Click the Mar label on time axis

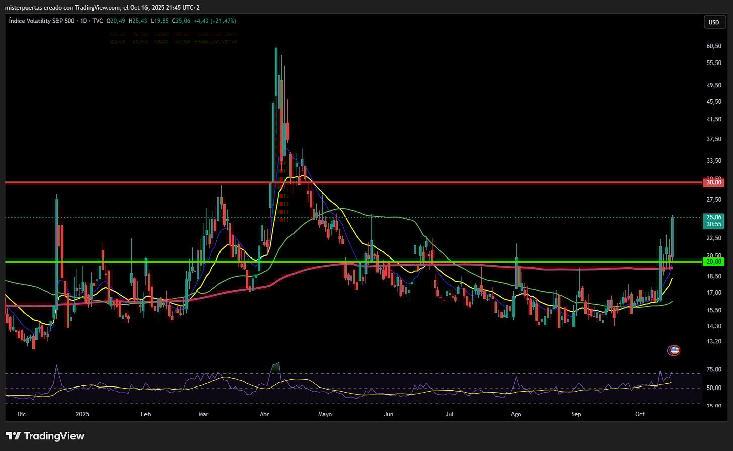[203, 414]
